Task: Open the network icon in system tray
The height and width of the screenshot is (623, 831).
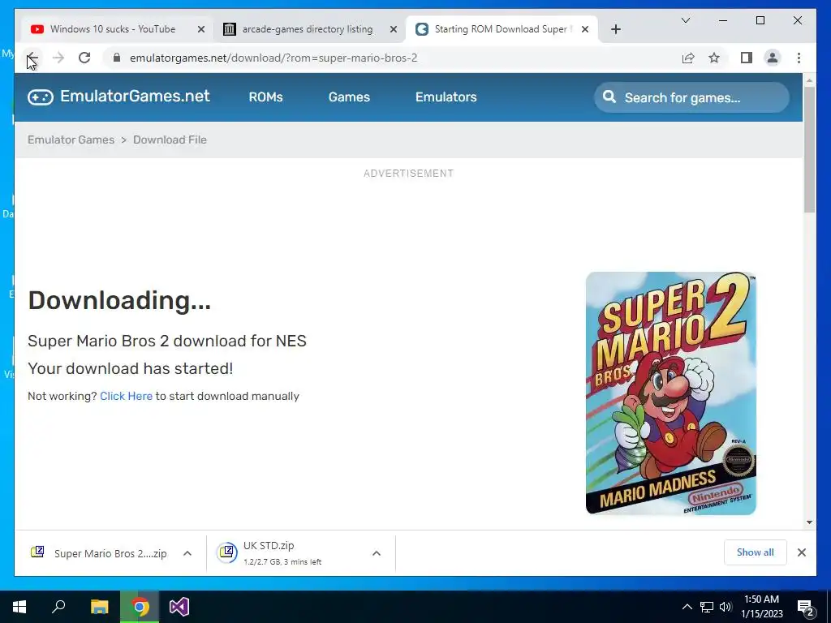Action: click(707, 607)
